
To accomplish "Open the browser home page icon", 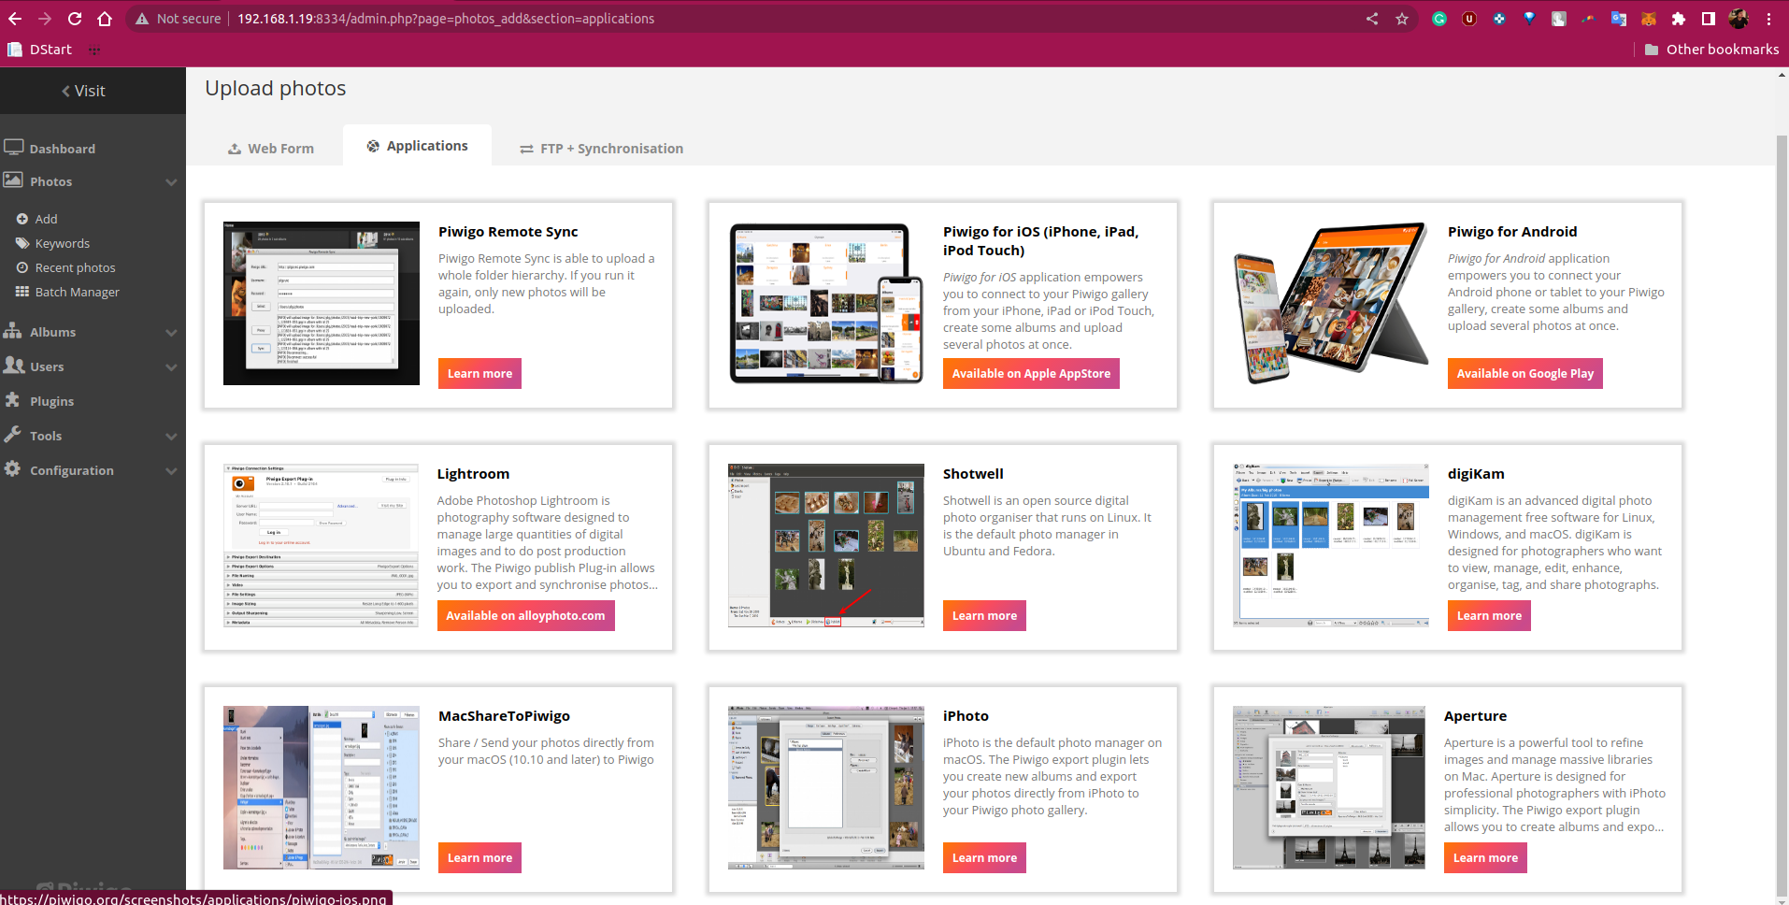I will 105,19.
